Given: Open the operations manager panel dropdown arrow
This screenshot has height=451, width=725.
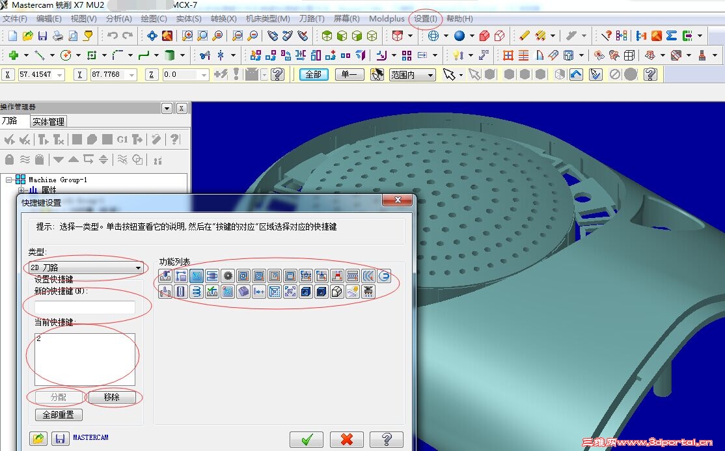Looking at the screenshot, I should click(x=167, y=108).
